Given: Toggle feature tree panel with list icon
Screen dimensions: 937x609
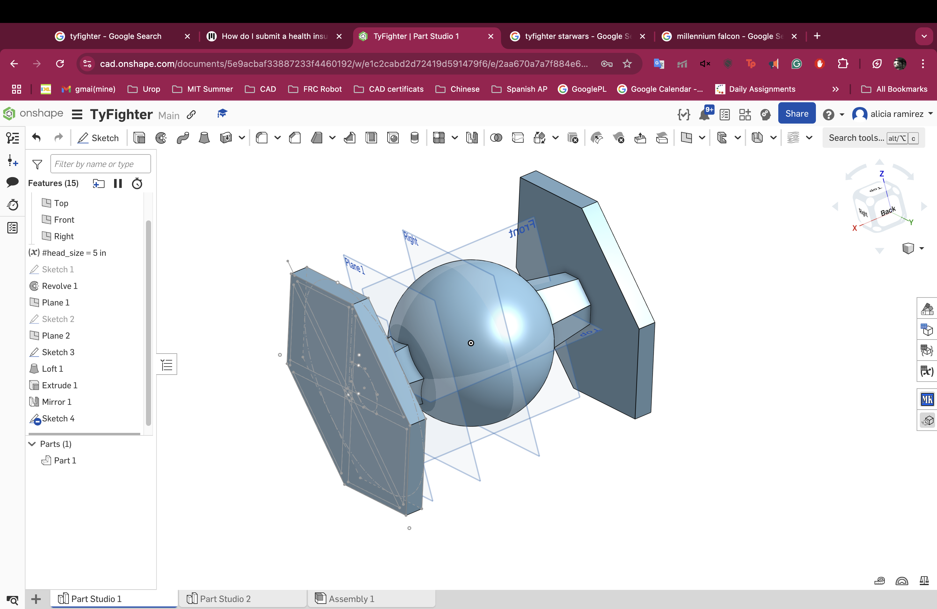Looking at the screenshot, I should [x=13, y=138].
